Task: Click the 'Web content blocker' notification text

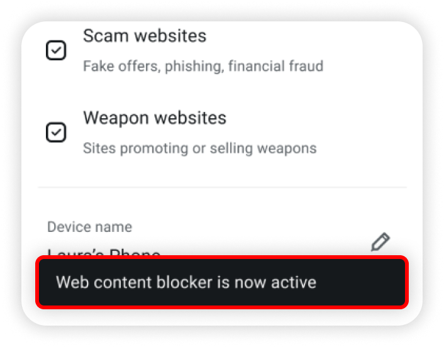Action: [x=186, y=282]
